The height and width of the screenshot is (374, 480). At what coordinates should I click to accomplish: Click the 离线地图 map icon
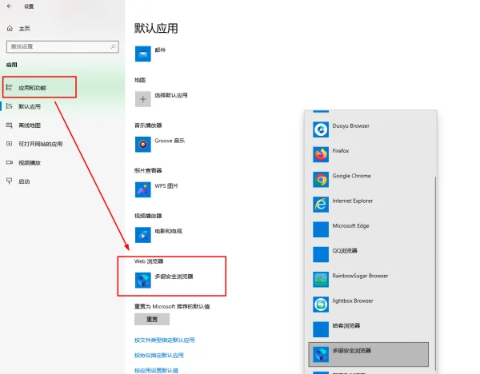coord(10,125)
